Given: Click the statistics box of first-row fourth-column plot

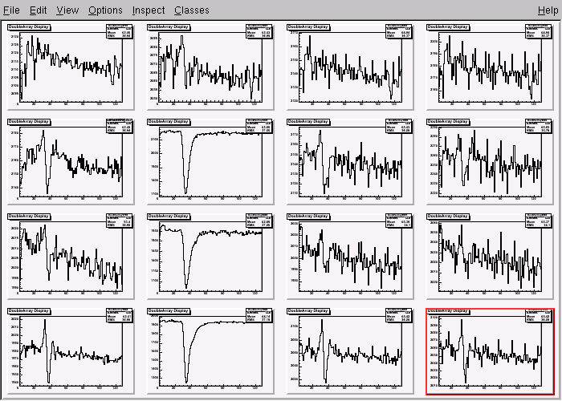Looking at the screenshot, I should tap(539, 31).
